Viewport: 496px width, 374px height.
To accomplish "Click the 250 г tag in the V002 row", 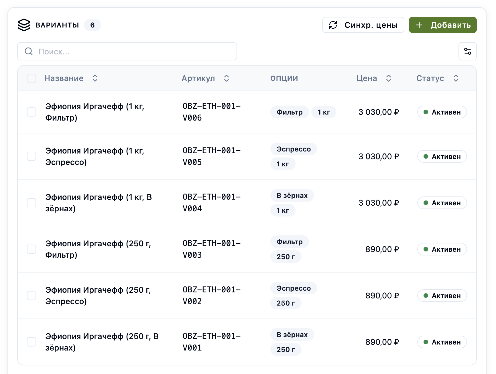I will pos(286,303).
